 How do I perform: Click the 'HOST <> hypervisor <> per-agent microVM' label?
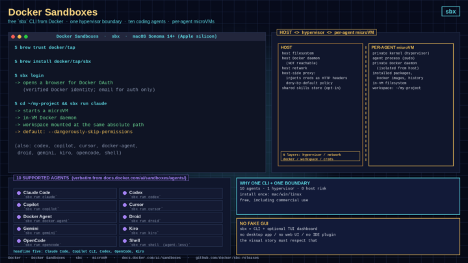coord(326,32)
